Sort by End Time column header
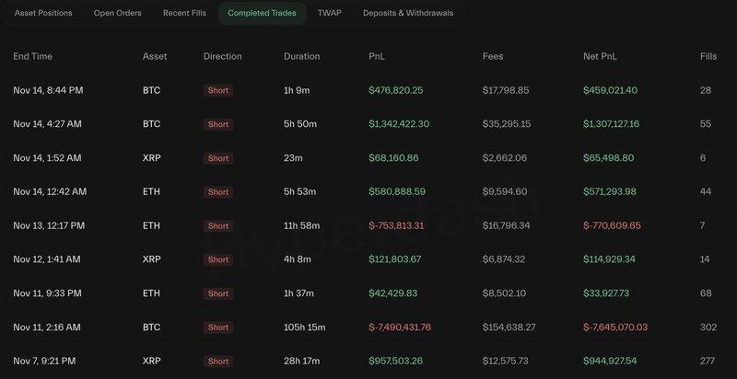Viewport: 737px width, 379px height. (32, 56)
